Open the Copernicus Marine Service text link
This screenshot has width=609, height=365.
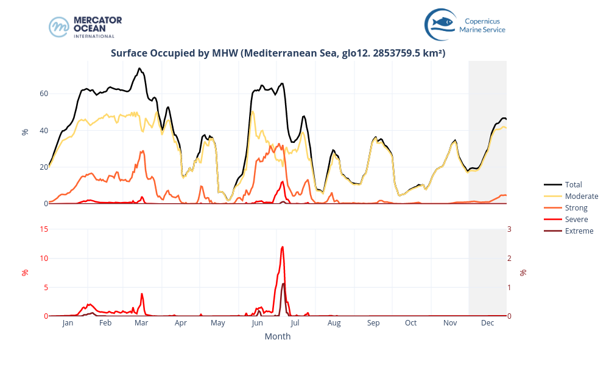coord(482,25)
